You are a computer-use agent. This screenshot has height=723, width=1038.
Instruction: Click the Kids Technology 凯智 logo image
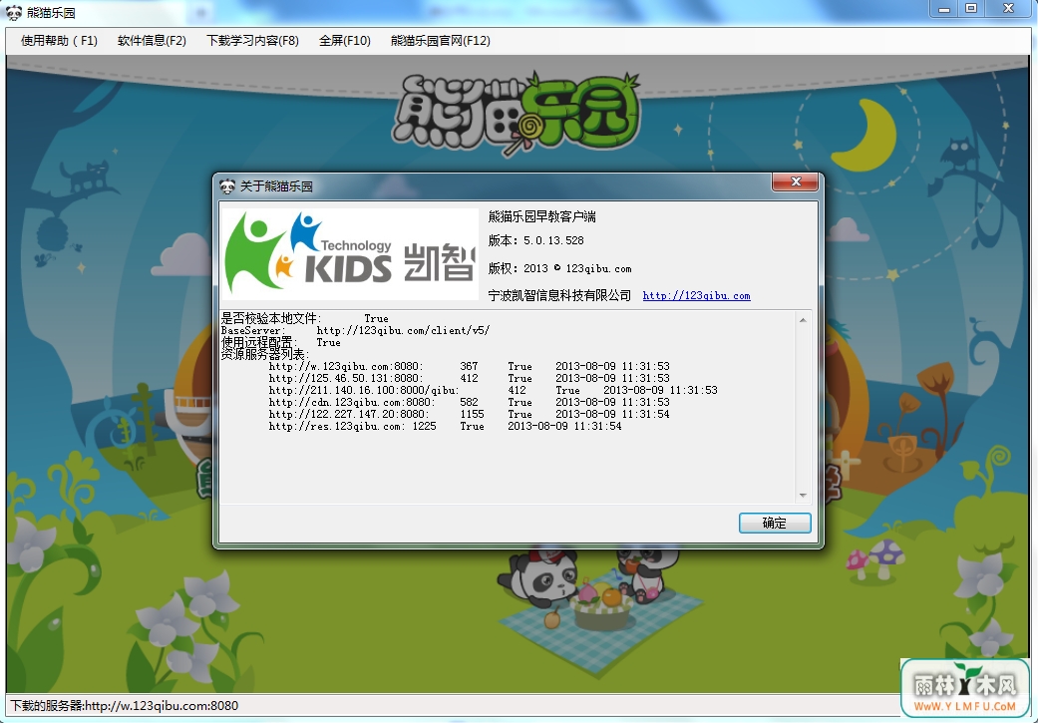[350, 254]
